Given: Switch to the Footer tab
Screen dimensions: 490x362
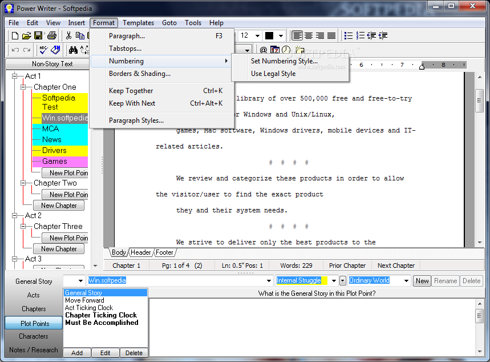Looking at the screenshot, I should (x=164, y=252).
